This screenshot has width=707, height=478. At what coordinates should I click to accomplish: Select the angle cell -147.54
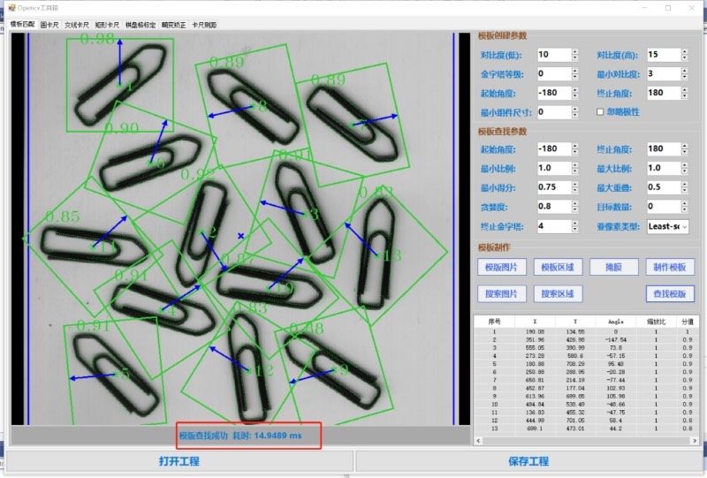click(x=615, y=339)
